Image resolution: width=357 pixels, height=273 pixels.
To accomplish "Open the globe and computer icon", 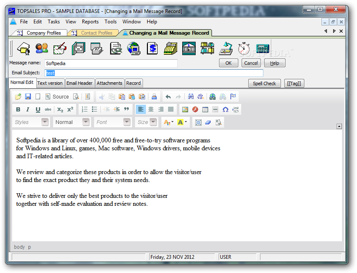I will [134, 48].
